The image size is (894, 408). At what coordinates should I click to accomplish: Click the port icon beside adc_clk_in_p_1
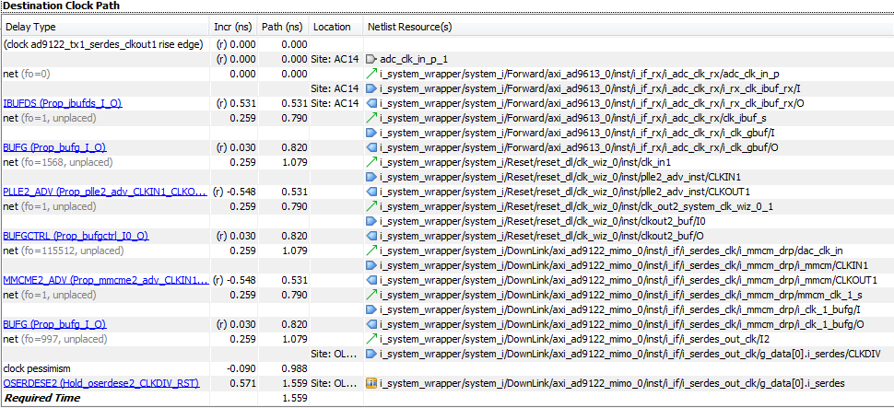pos(371,58)
